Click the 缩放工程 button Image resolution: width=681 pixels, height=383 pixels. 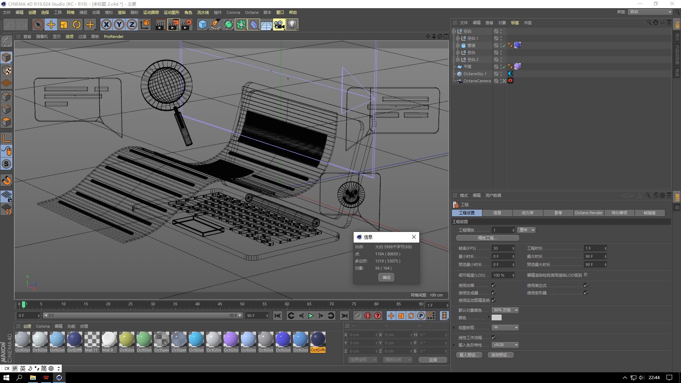point(487,238)
